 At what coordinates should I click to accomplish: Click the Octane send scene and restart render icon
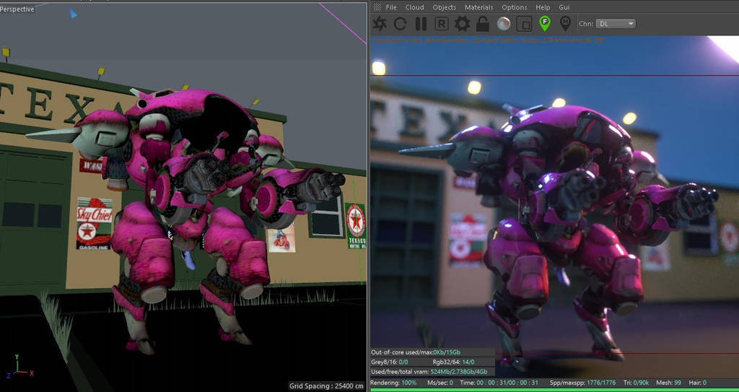point(380,24)
